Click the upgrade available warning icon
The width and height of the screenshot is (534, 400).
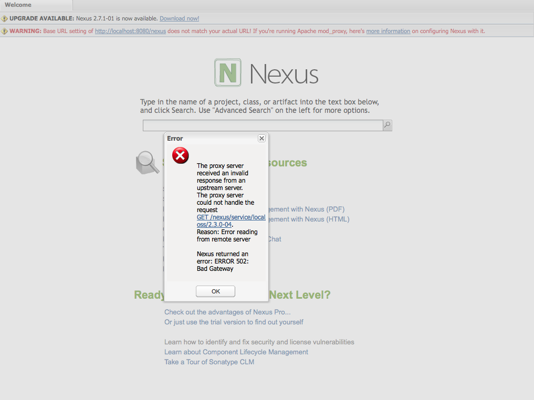click(x=4, y=18)
